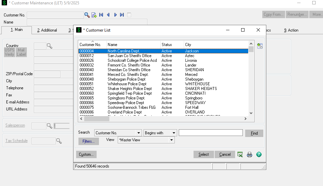323x186 pixels.
Task: Jump to the first customer record
Action: (101, 15)
